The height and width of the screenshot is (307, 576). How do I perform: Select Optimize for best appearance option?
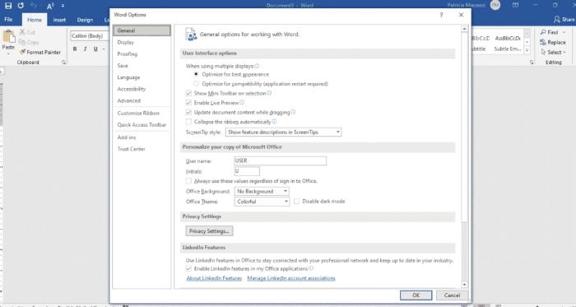click(196, 74)
